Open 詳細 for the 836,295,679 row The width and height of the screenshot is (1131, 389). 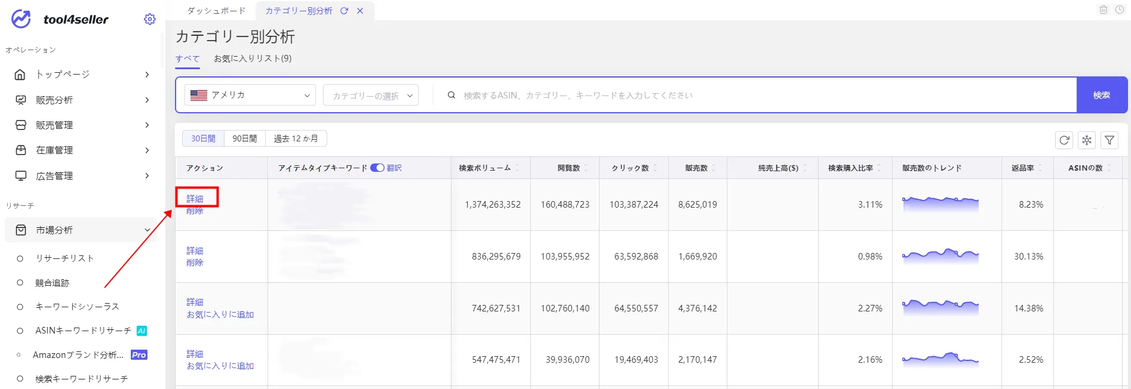pyautogui.click(x=195, y=251)
